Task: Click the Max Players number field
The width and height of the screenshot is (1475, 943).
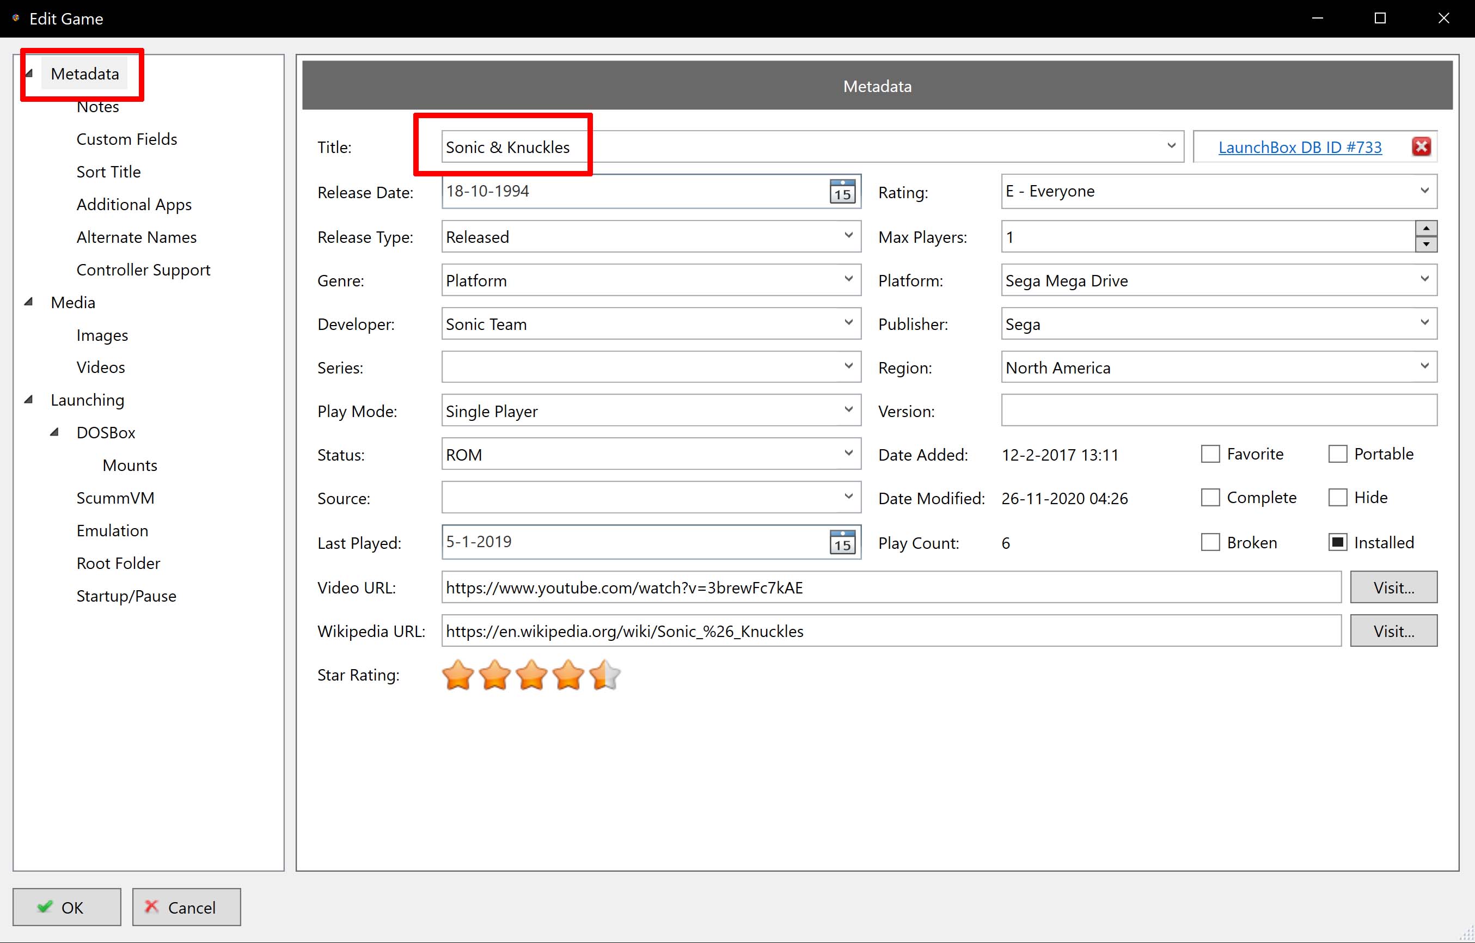Action: [1208, 236]
